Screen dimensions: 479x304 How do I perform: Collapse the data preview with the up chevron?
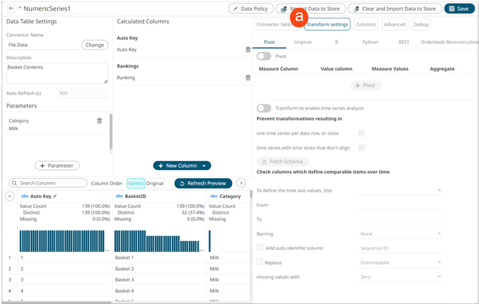(9, 196)
